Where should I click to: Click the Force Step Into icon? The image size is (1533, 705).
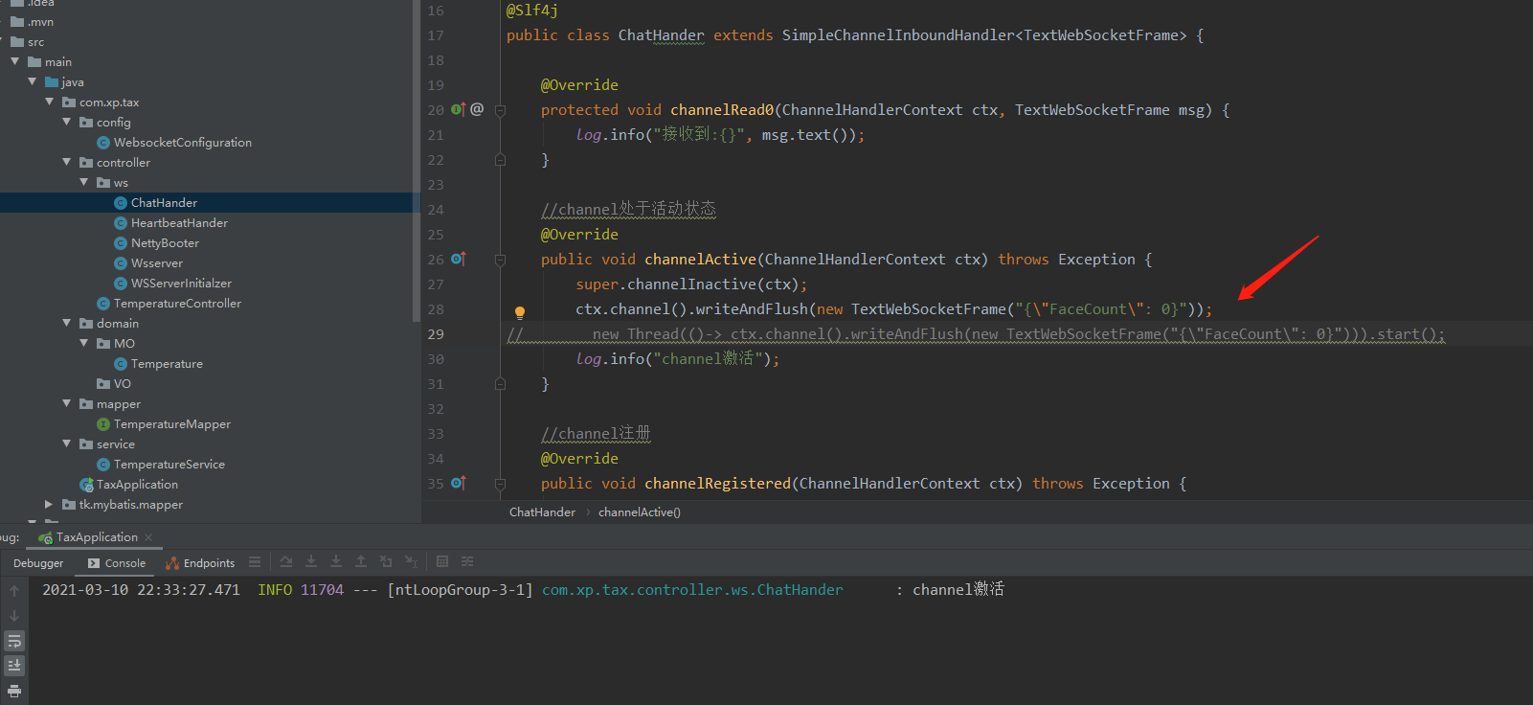click(336, 562)
